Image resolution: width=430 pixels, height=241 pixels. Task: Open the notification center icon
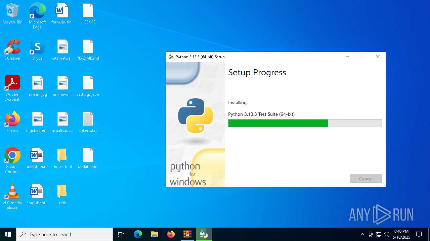point(419,234)
